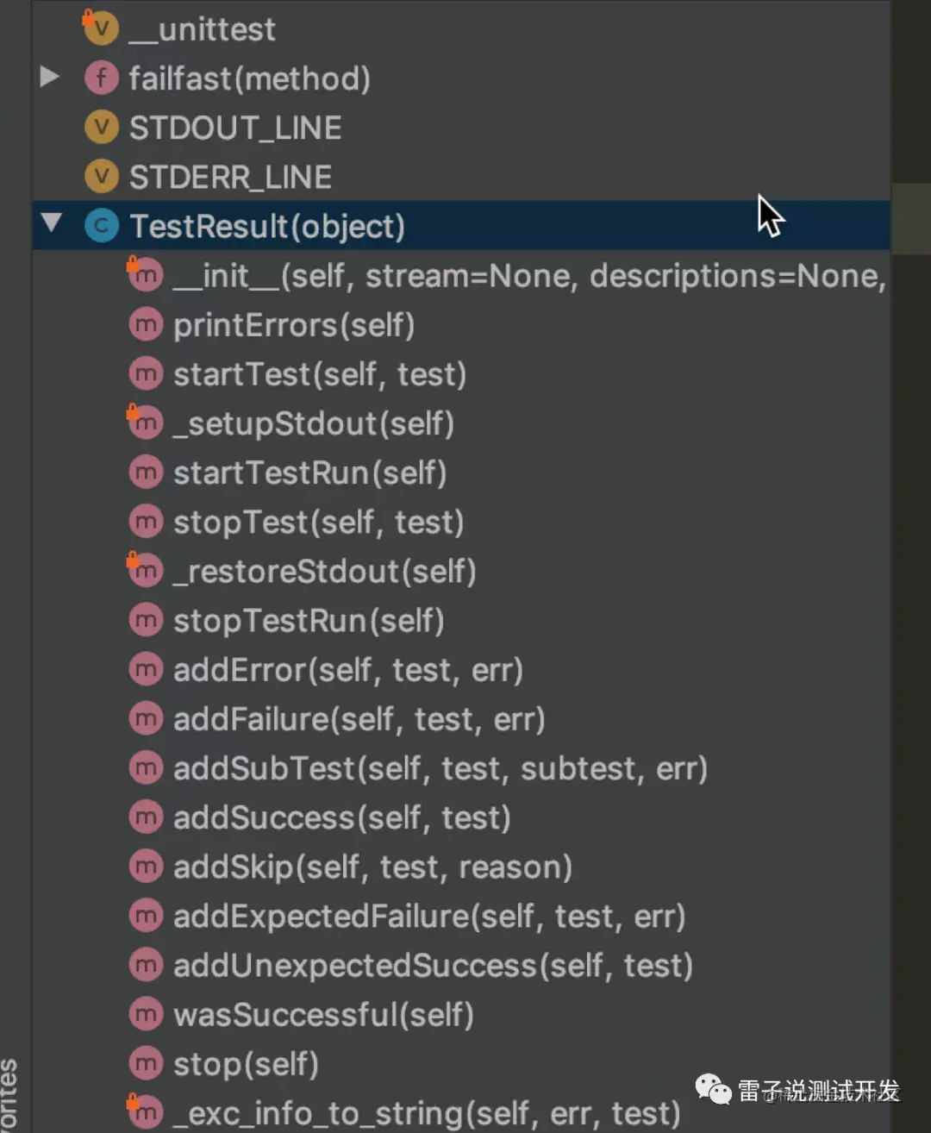Click the class icon beside TestResult(object)
Image resolution: width=931 pixels, height=1133 pixels.
(x=102, y=226)
